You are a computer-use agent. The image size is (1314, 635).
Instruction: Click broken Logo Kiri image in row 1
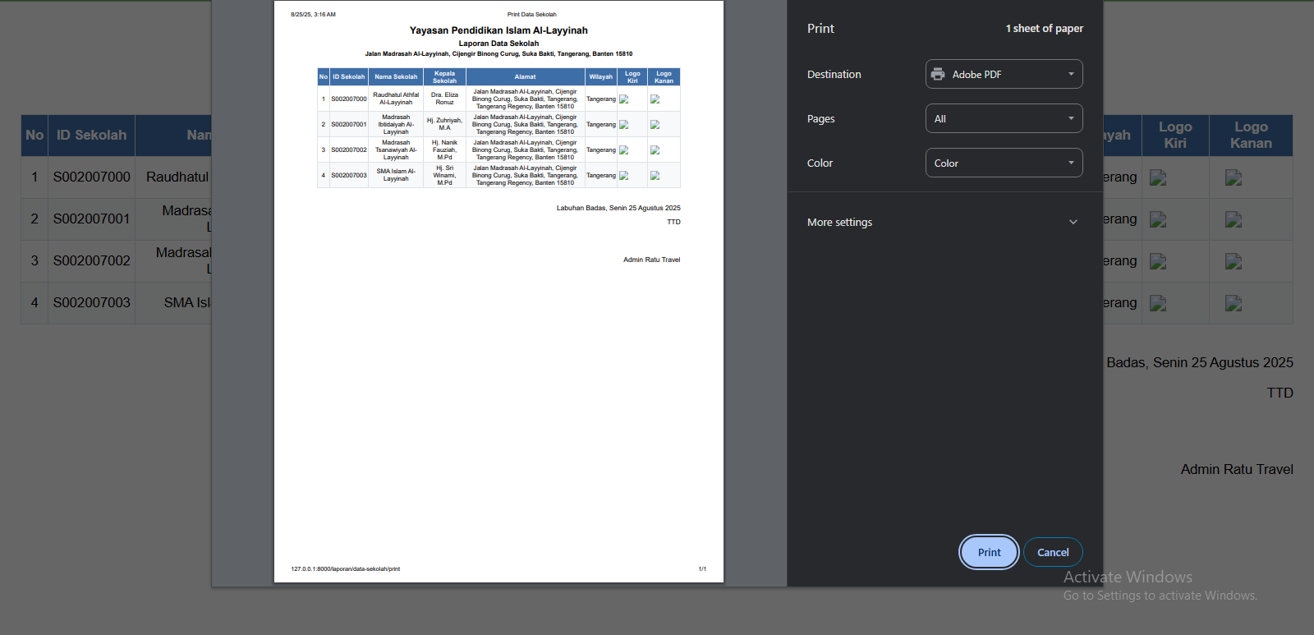[1158, 177]
